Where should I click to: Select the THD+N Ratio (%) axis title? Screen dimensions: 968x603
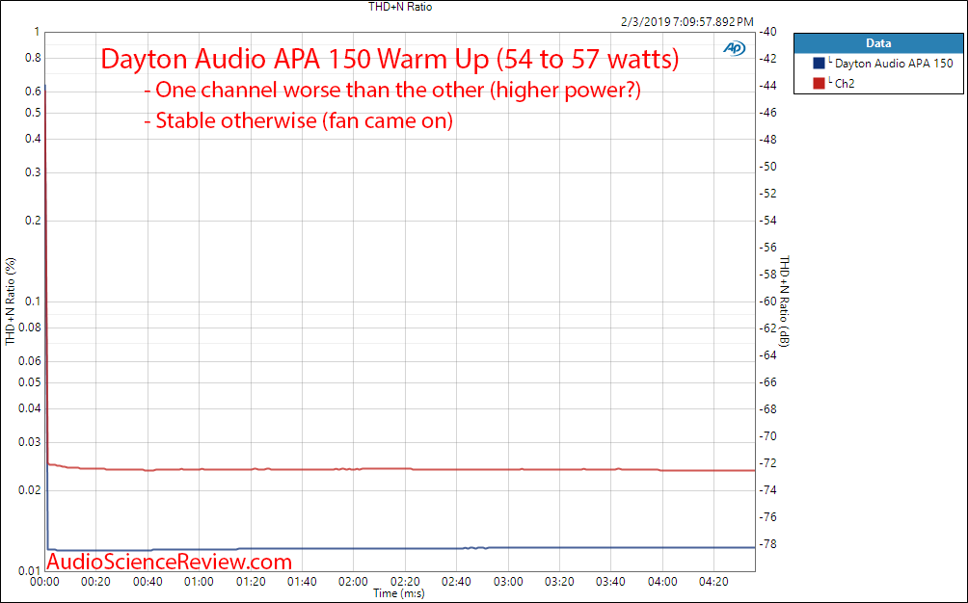pos(11,301)
